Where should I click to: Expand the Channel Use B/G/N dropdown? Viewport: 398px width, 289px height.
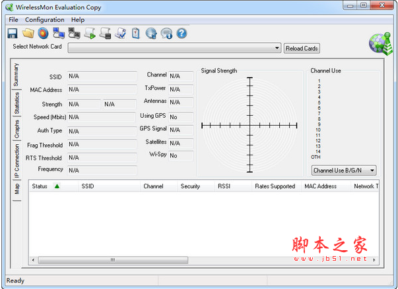[372, 171]
